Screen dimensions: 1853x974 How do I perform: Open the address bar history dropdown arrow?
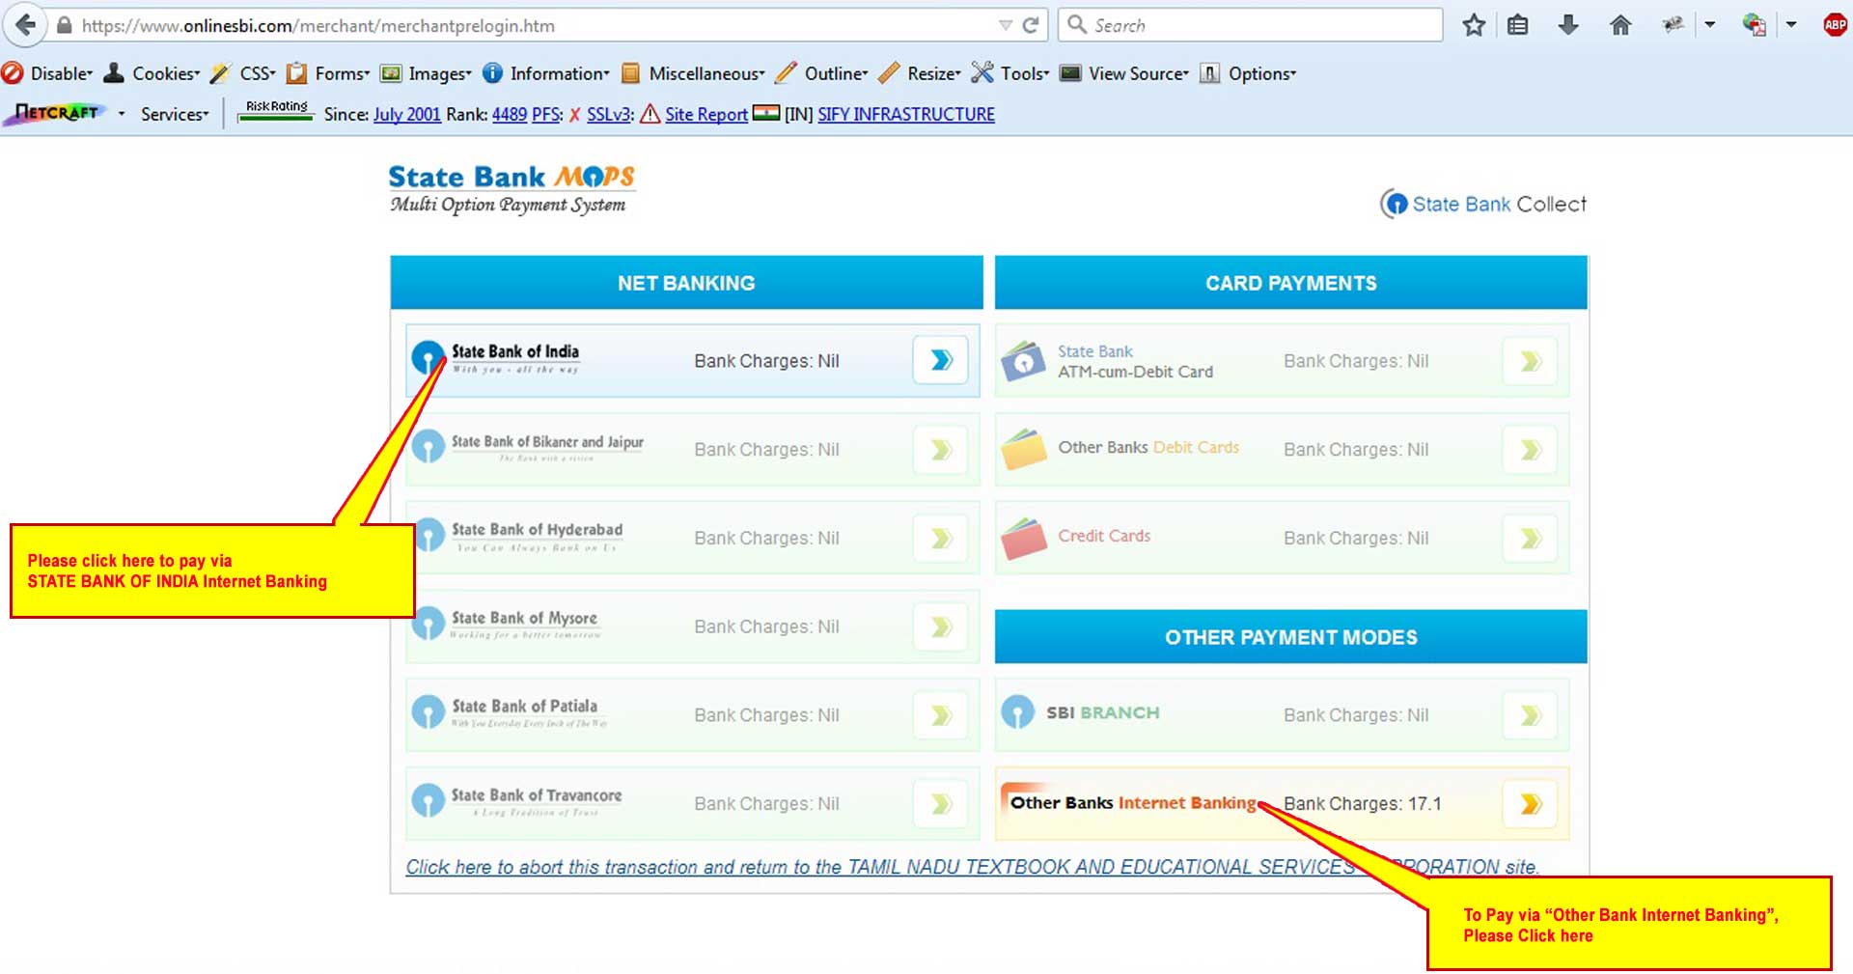coord(1006,25)
